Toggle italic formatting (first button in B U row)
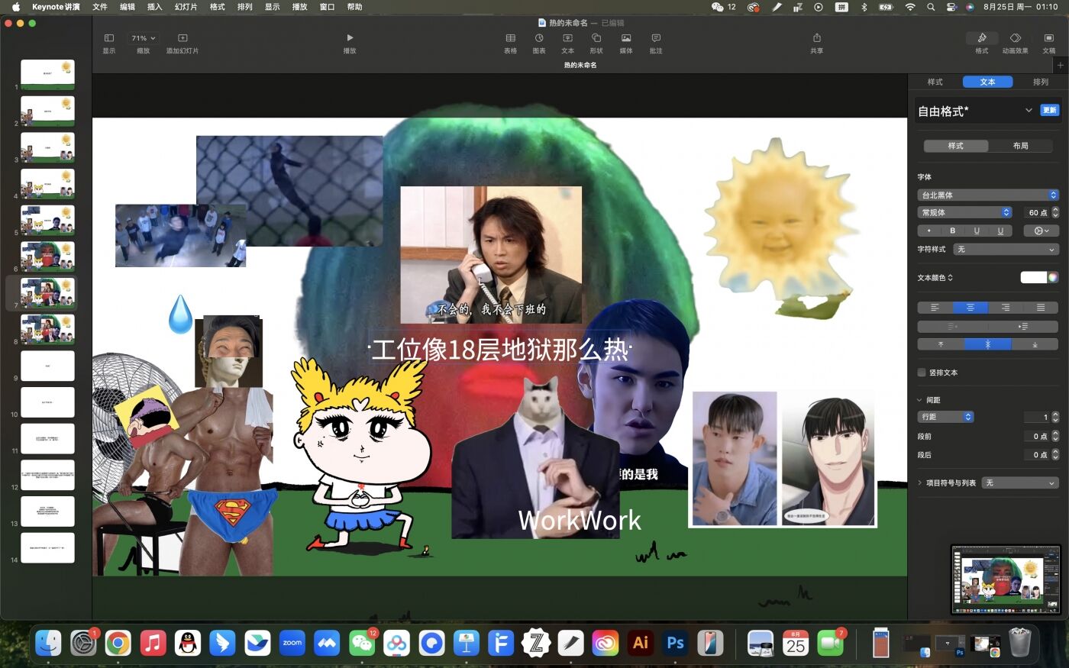 click(x=929, y=231)
